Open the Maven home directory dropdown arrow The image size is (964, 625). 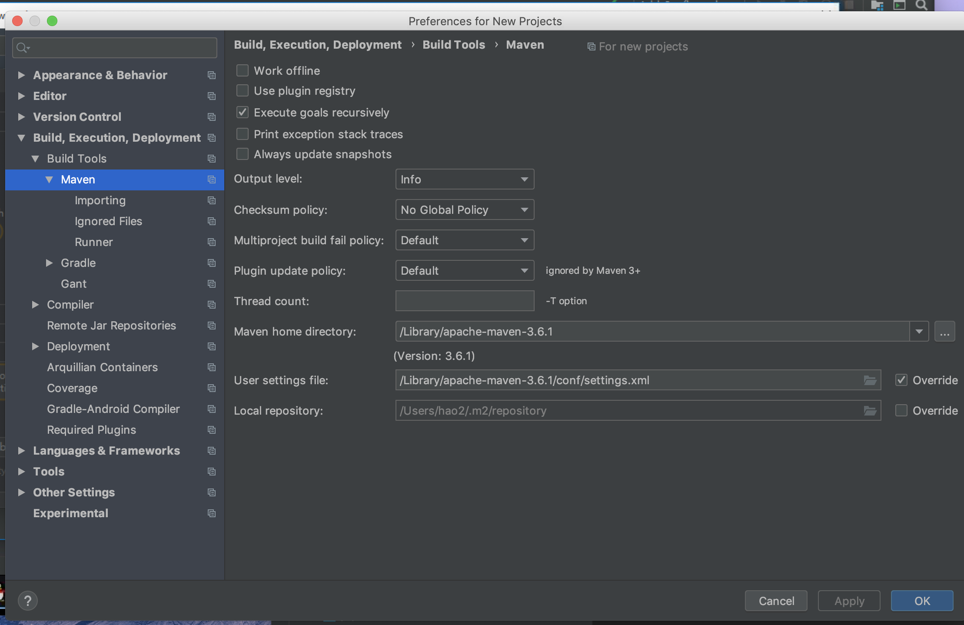[x=919, y=332]
